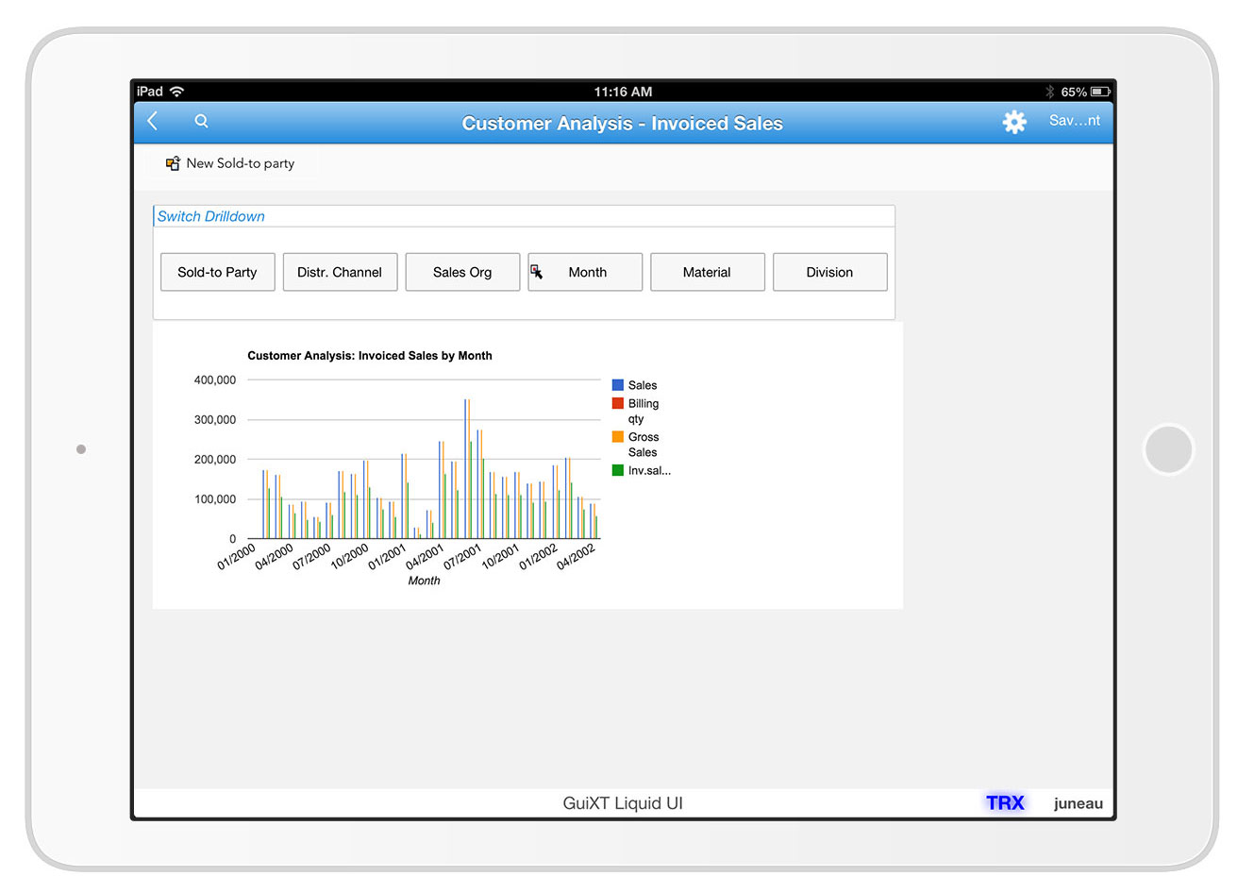The image size is (1254, 893).
Task: Tap the Wi-Fi status icon
Action: [177, 92]
